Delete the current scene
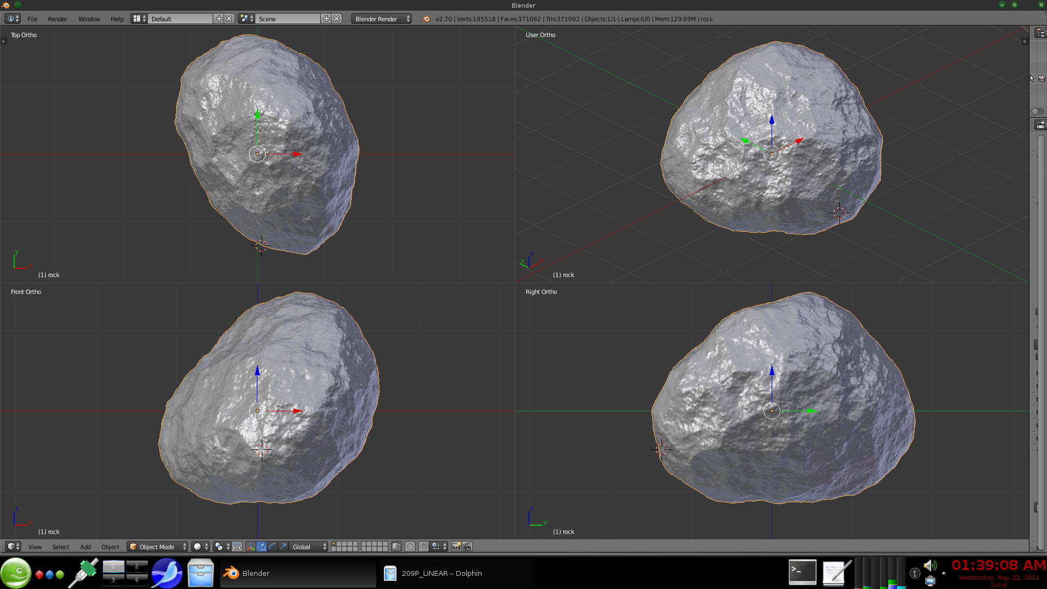 click(337, 19)
